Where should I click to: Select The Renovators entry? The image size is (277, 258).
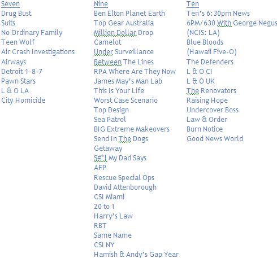[211, 91]
